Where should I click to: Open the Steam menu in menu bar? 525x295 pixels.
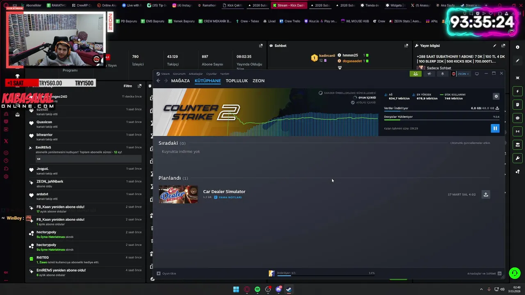pos(165,74)
